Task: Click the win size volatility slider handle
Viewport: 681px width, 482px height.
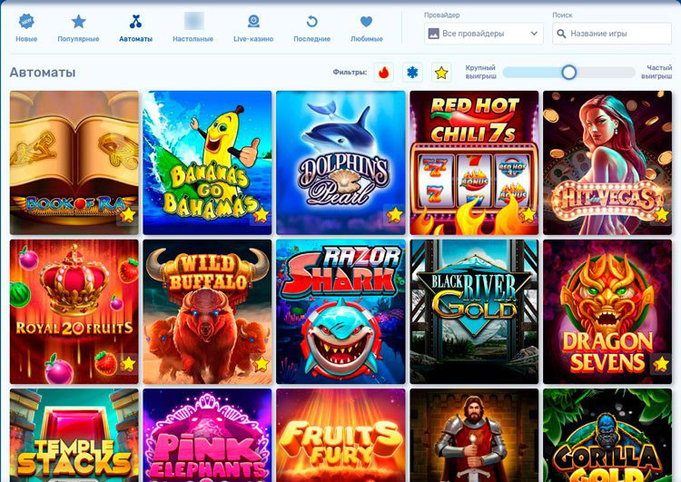Action: [x=568, y=72]
